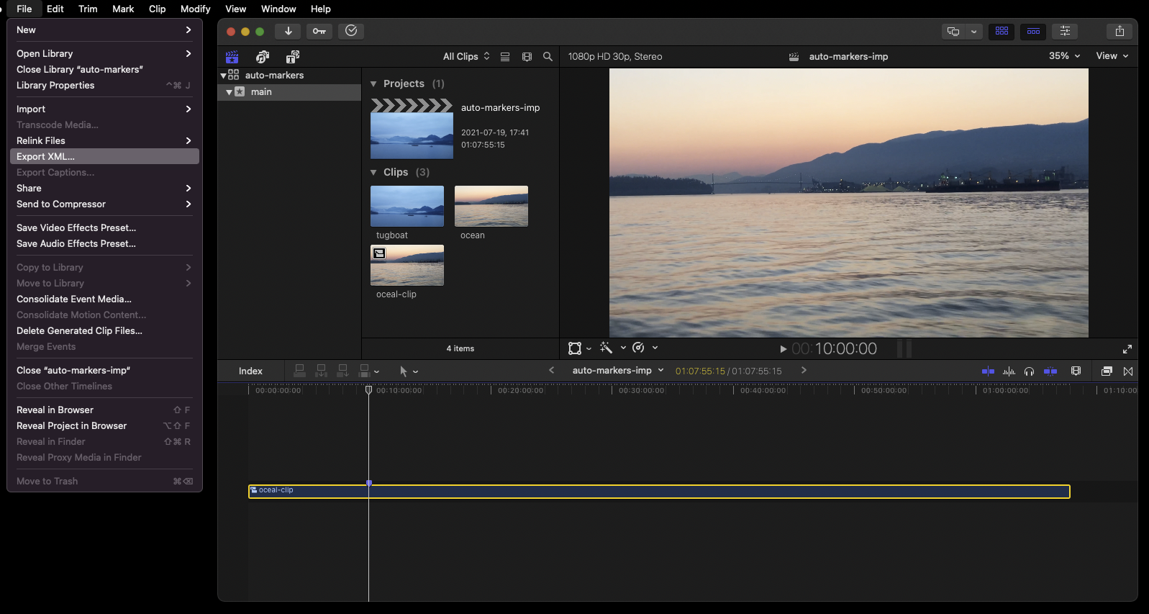This screenshot has width=1149, height=614.
Task: Open the Inspector sliders icon
Action: coord(1065,31)
